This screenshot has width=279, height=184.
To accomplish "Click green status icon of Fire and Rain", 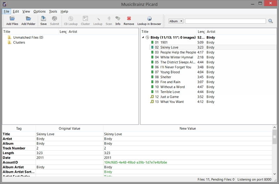I will 152,82.
